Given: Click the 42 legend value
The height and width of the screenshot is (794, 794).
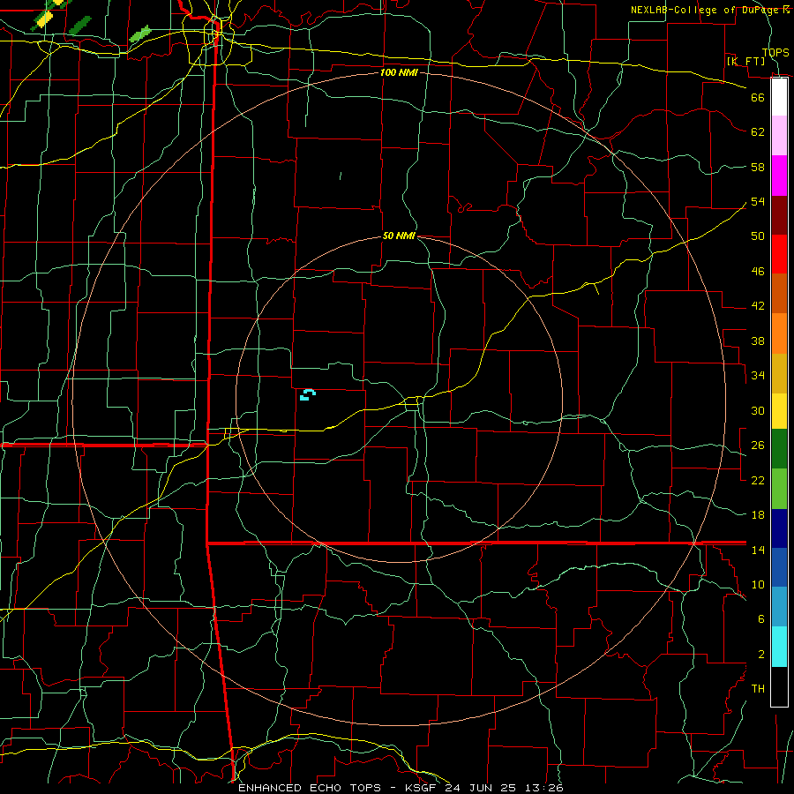Looking at the screenshot, I should point(758,306).
